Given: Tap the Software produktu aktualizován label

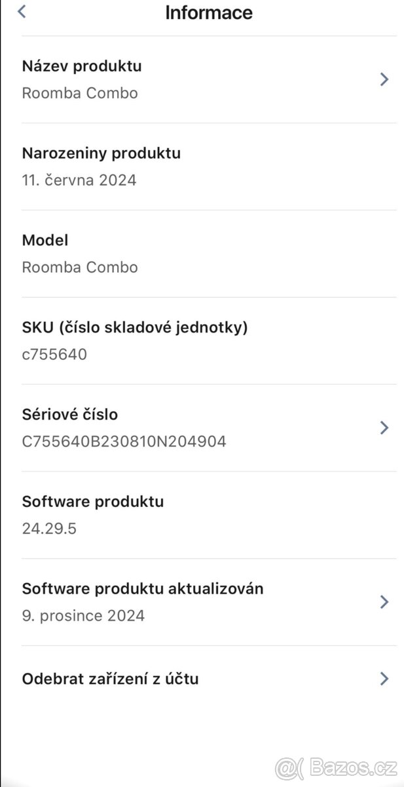Looking at the screenshot, I should 143,588.
